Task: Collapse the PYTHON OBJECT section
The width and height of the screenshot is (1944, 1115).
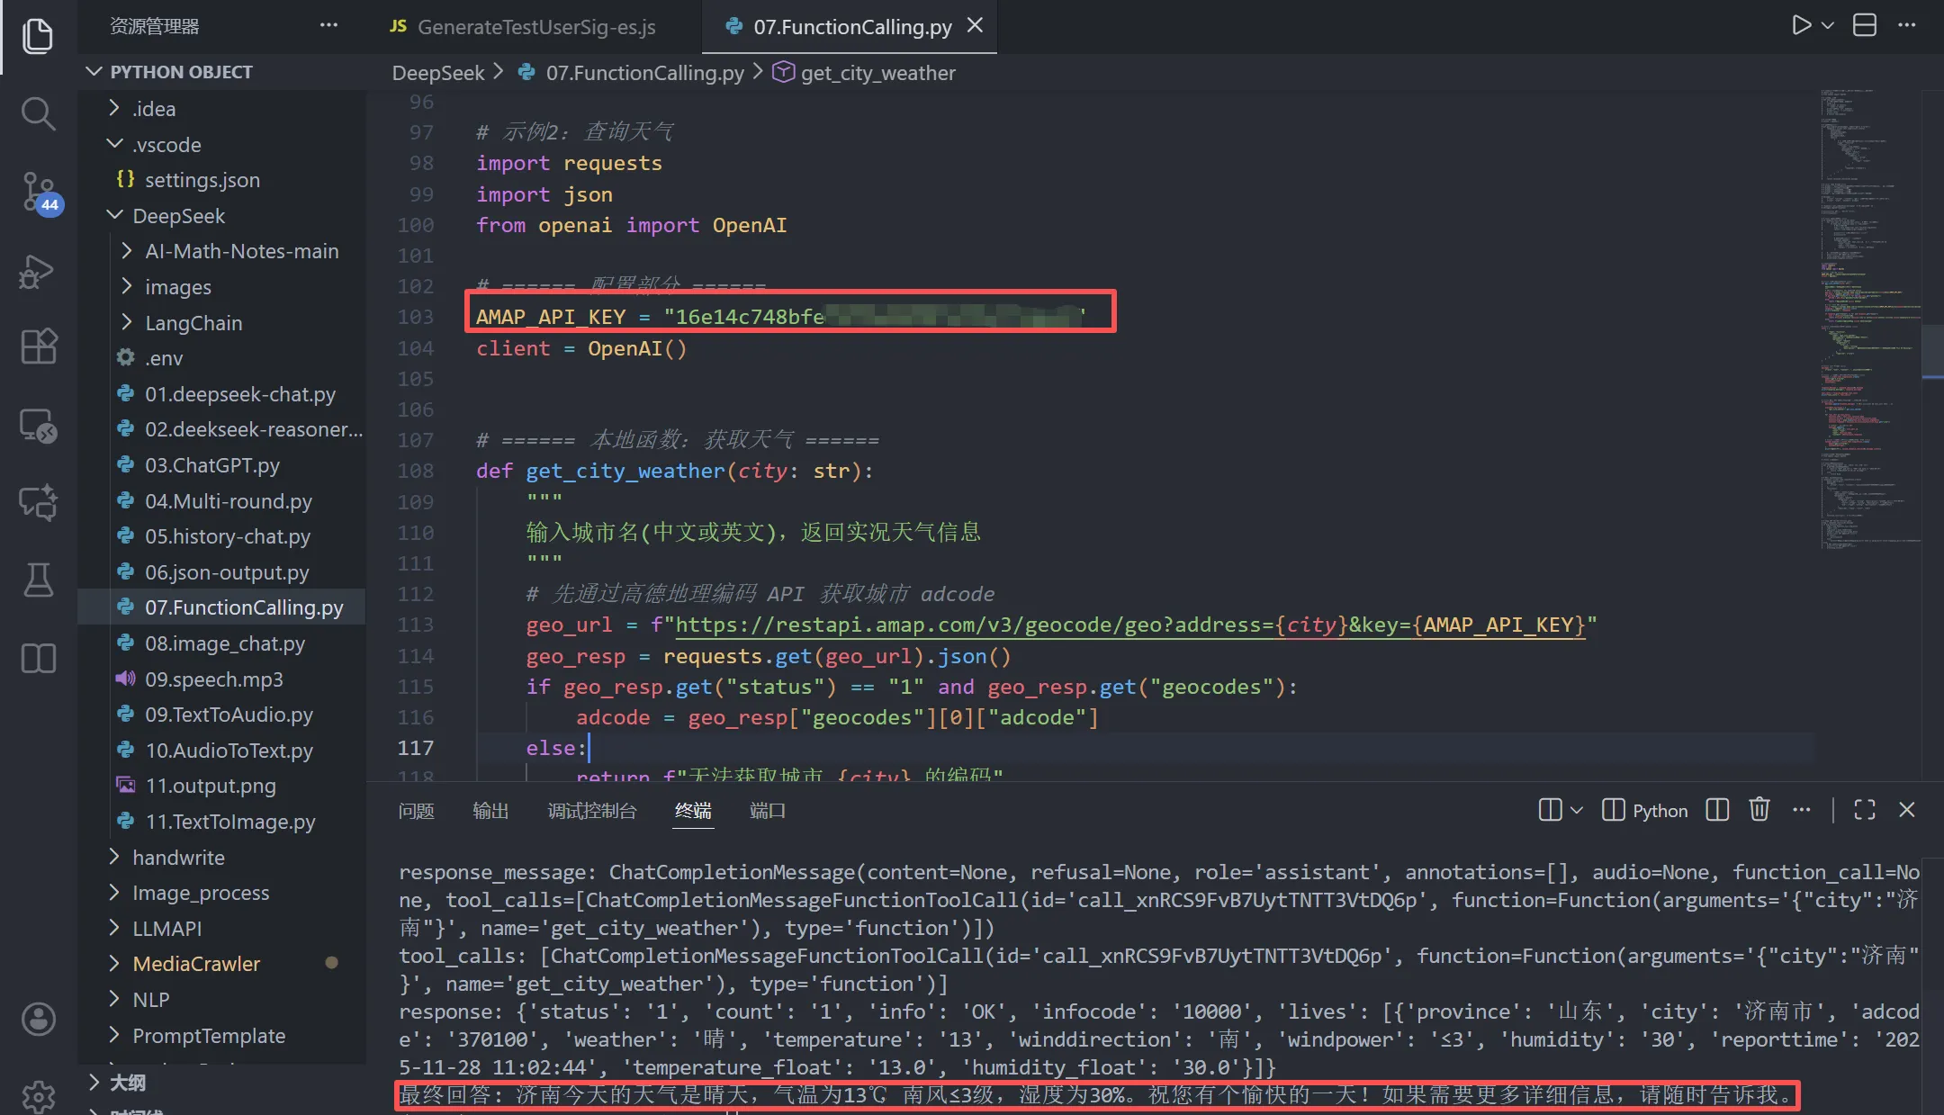Action: coord(180,72)
